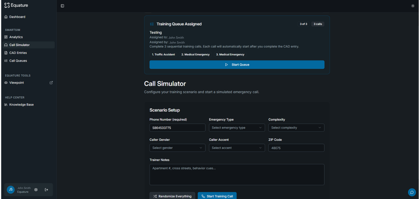Click into the Trainer Notes text area
The image size is (419, 199).
click(x=237, y=175)
